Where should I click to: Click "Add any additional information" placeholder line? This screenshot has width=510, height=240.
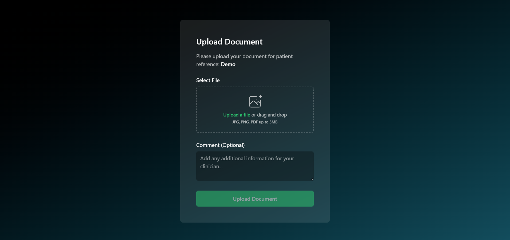(x=247, y=158)
